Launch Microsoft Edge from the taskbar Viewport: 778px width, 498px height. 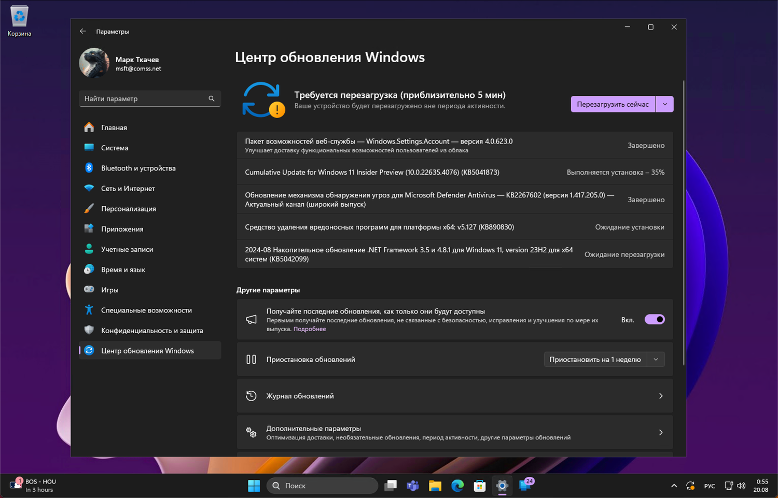(457, 486)
